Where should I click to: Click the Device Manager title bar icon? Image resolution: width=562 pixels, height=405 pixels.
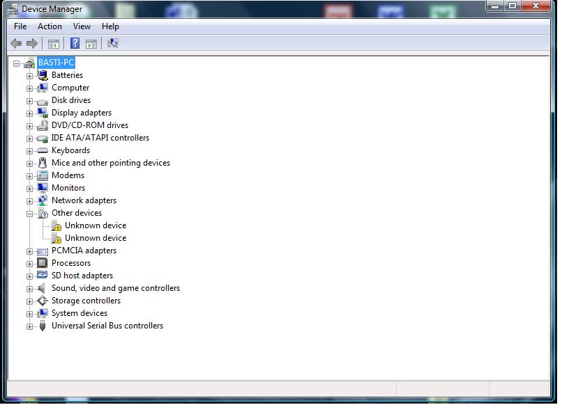pos(13,9)
